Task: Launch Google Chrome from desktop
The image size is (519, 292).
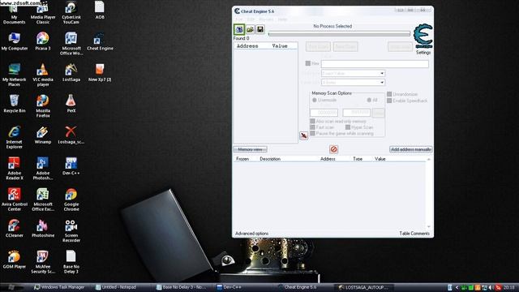Action: pyautogui.click(x=71, y=200)
